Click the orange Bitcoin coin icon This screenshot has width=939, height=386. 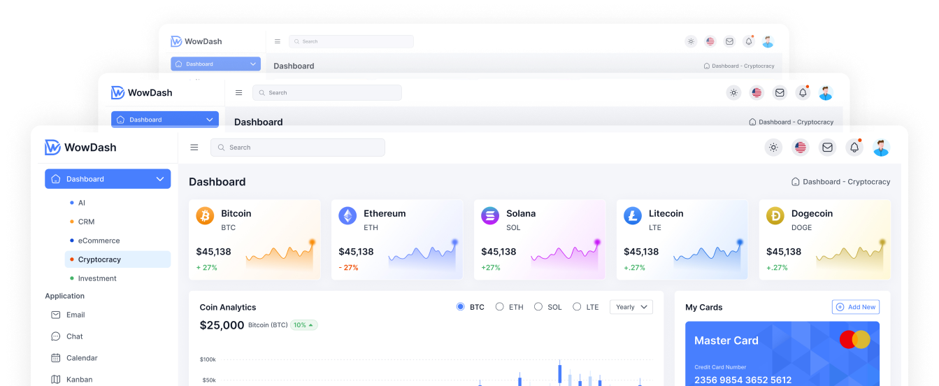[x=205, y=216]
